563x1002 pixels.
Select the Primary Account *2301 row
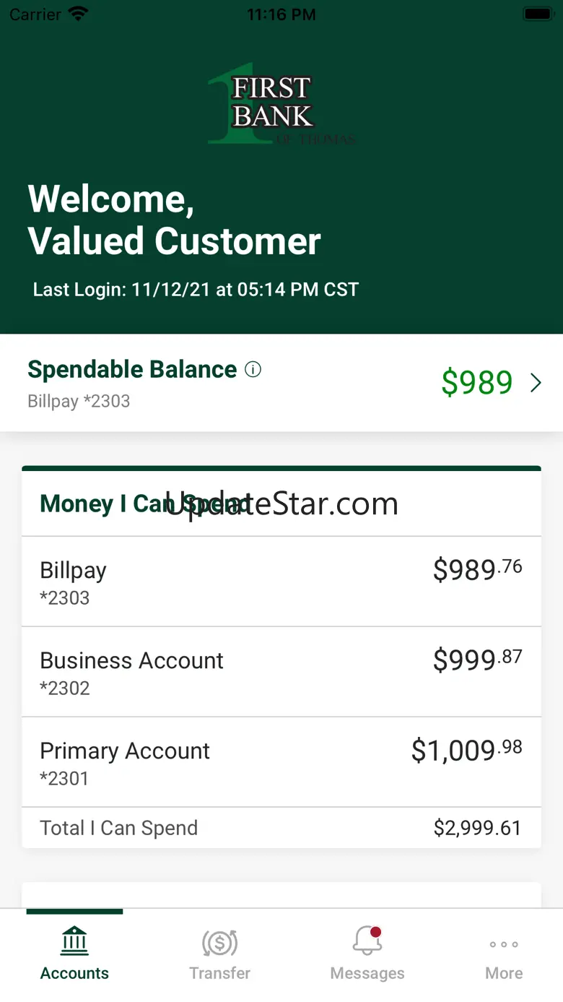click(281, 762)
